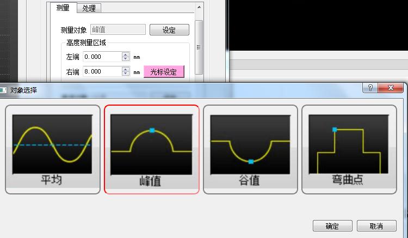Image resolution: width=408 pixels, height=238 pixels.
Task: Decrease the 左端 value with down arrow
Action: (126, 59)
